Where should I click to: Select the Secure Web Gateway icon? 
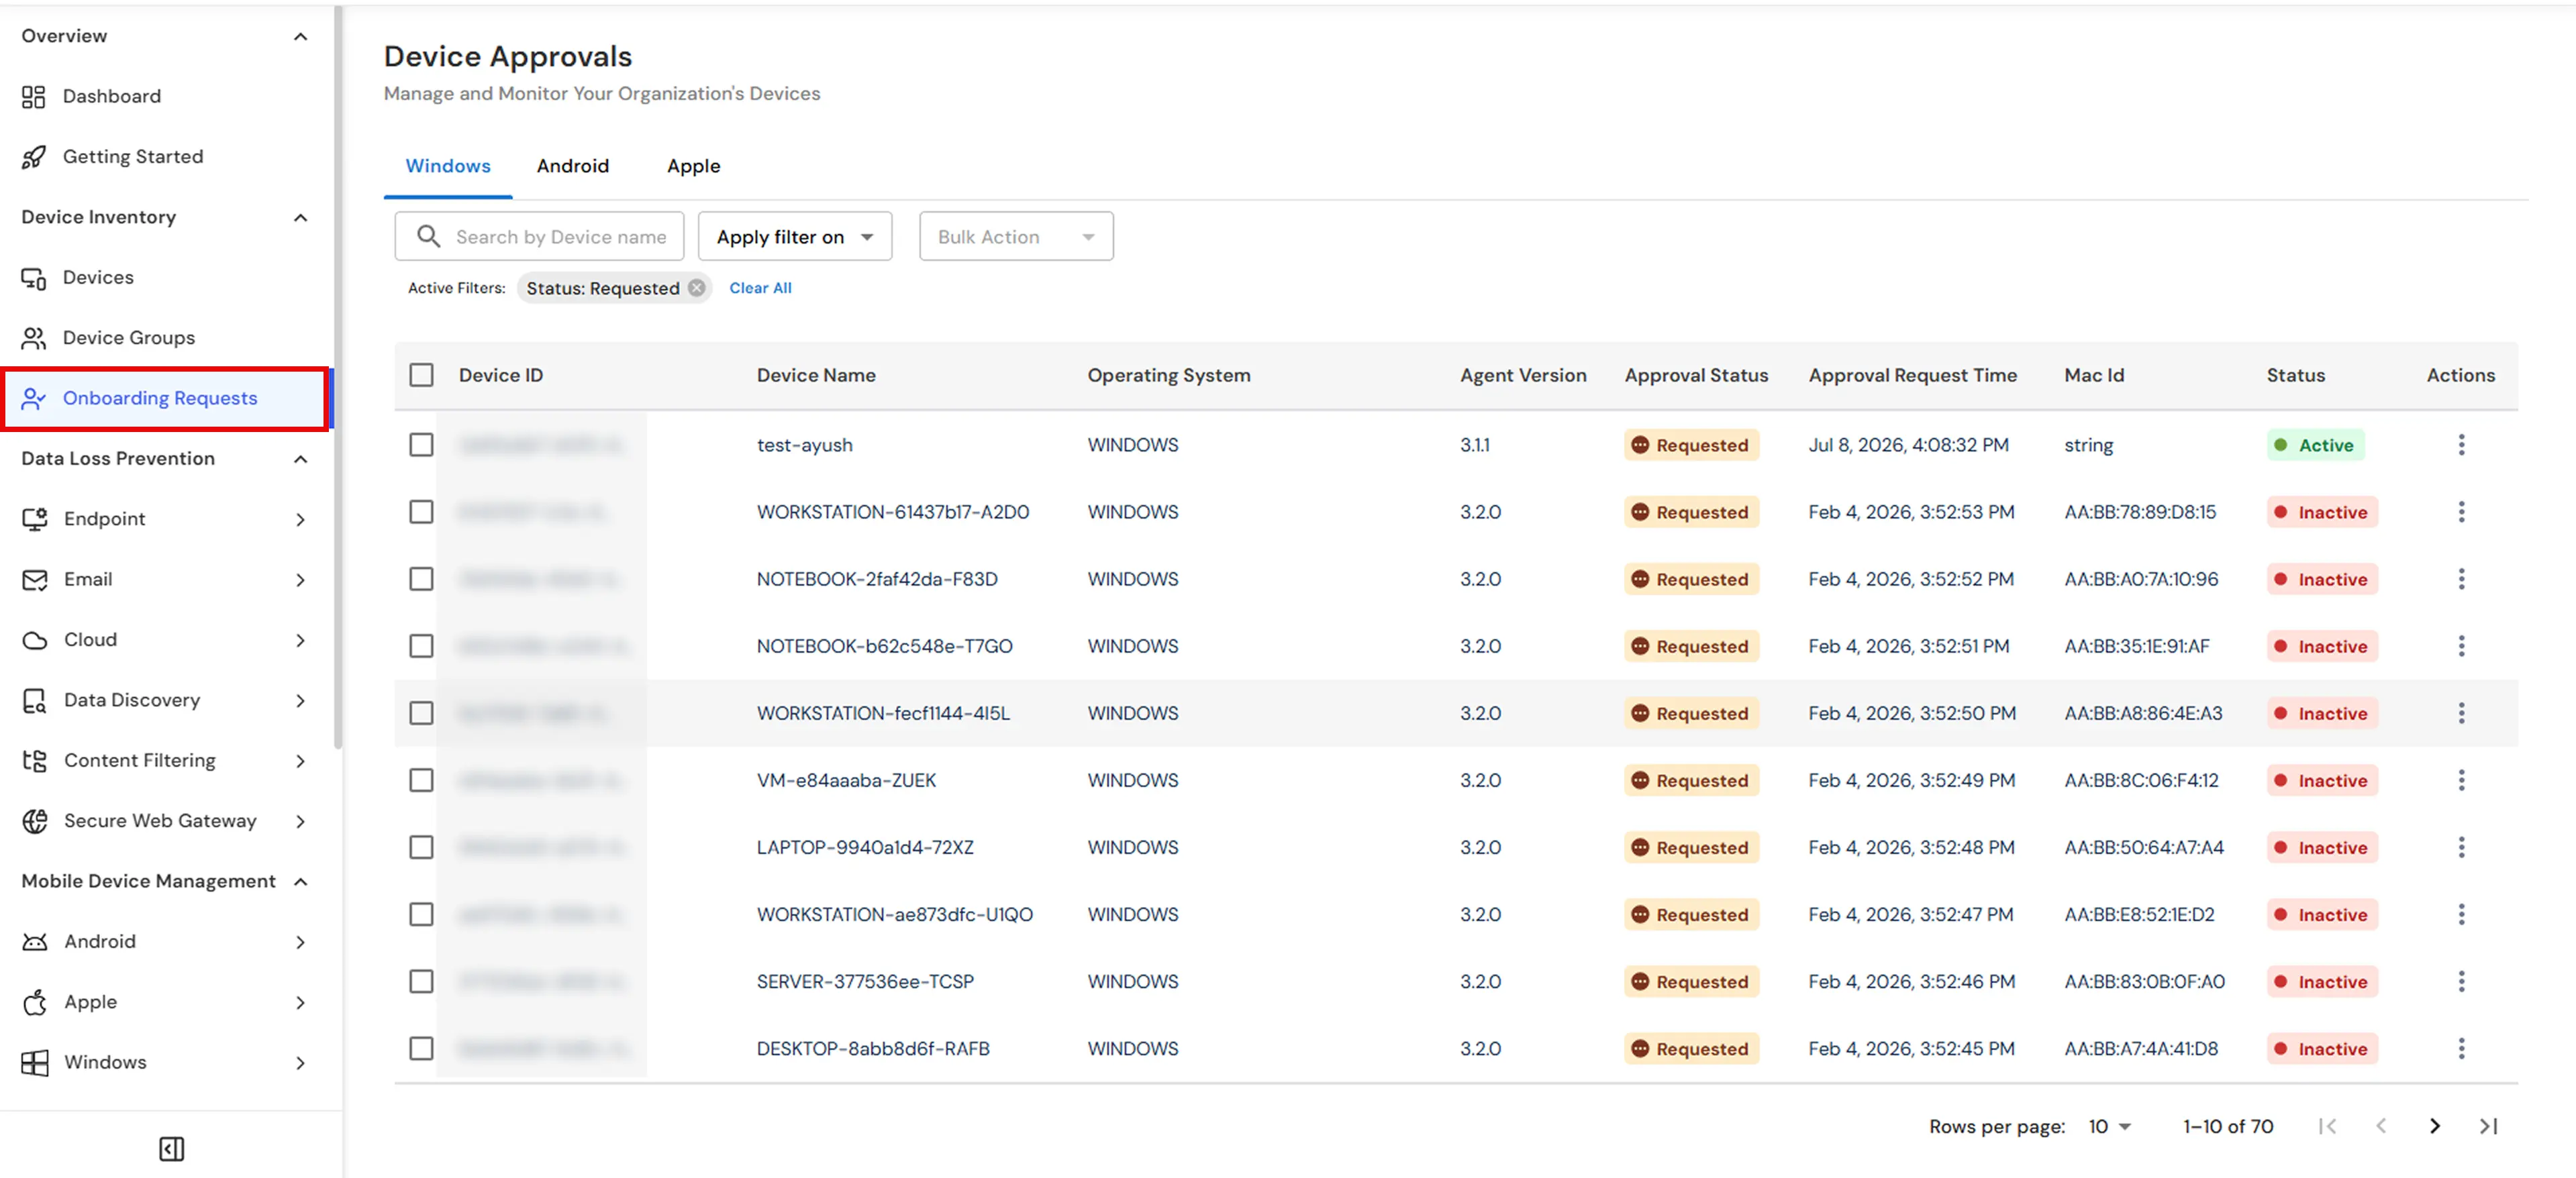[35, 821]
